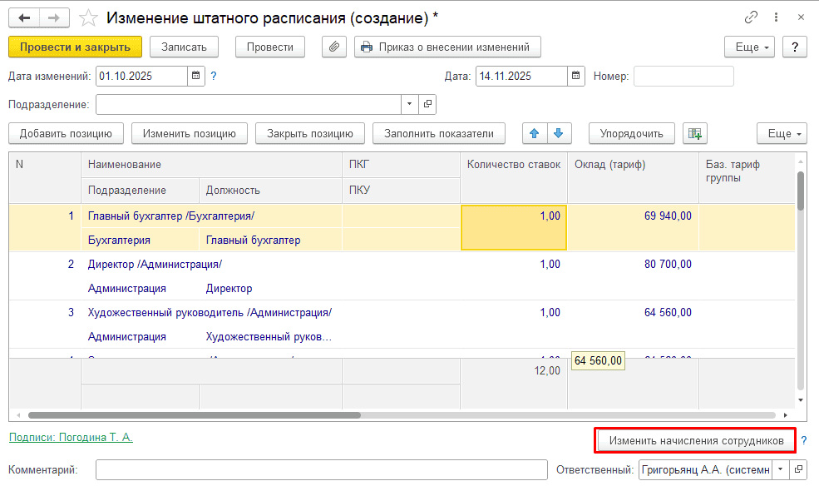Image resolution: width=819 pixels, height=486 pixels.
Task: Click Провести и закрыть button
Action: pos(75,47)
